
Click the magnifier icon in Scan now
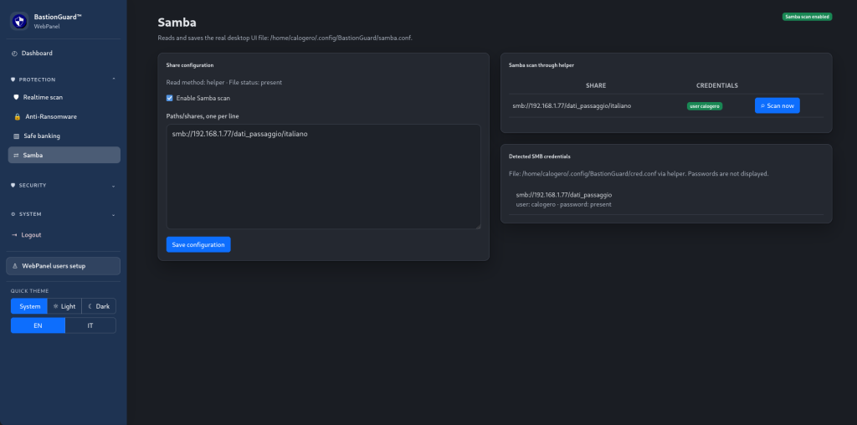762,106
